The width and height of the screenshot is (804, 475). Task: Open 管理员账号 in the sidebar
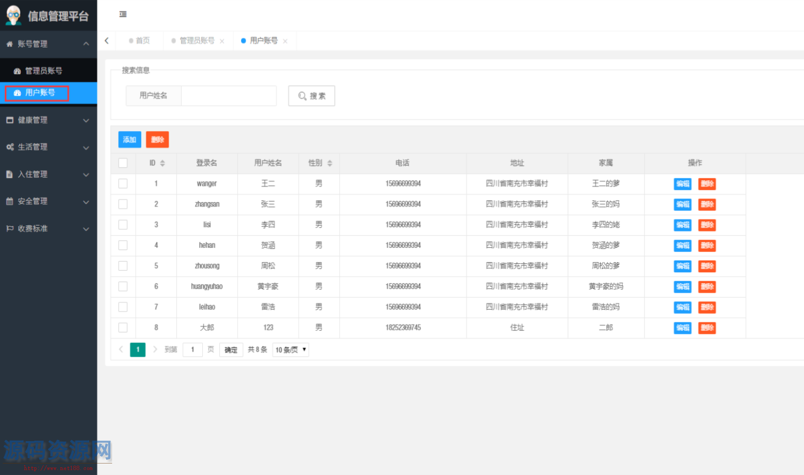49,71
